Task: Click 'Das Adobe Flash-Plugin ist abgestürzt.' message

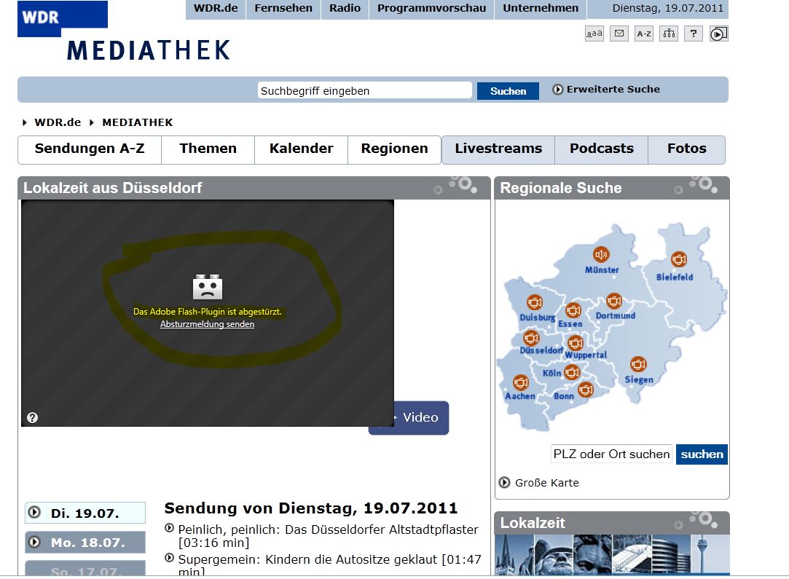Action: point(208,312)
